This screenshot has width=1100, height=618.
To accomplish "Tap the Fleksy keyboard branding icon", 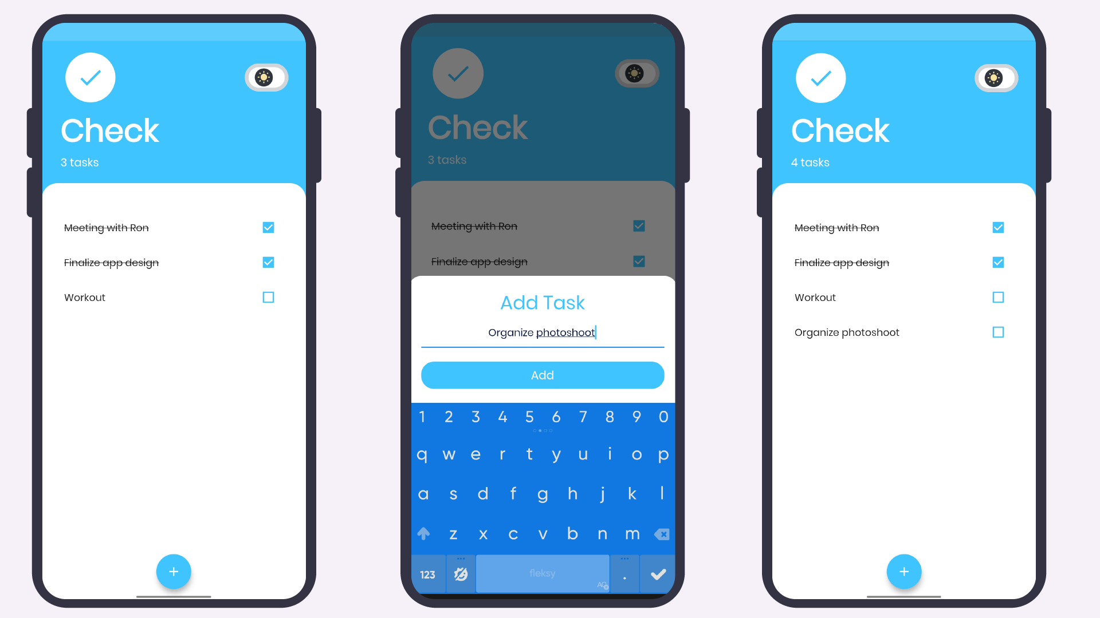I will pyautogui.click(x=461, y=573).
